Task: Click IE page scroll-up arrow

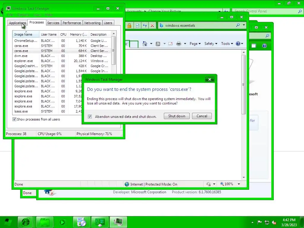Action: click(244, 52)
